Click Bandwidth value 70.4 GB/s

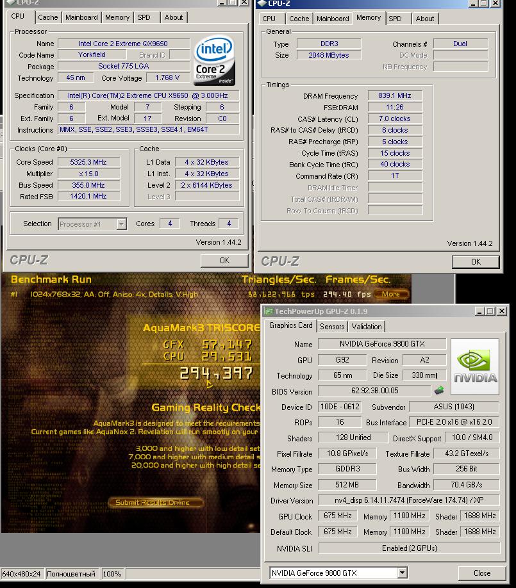coord(467,485)
